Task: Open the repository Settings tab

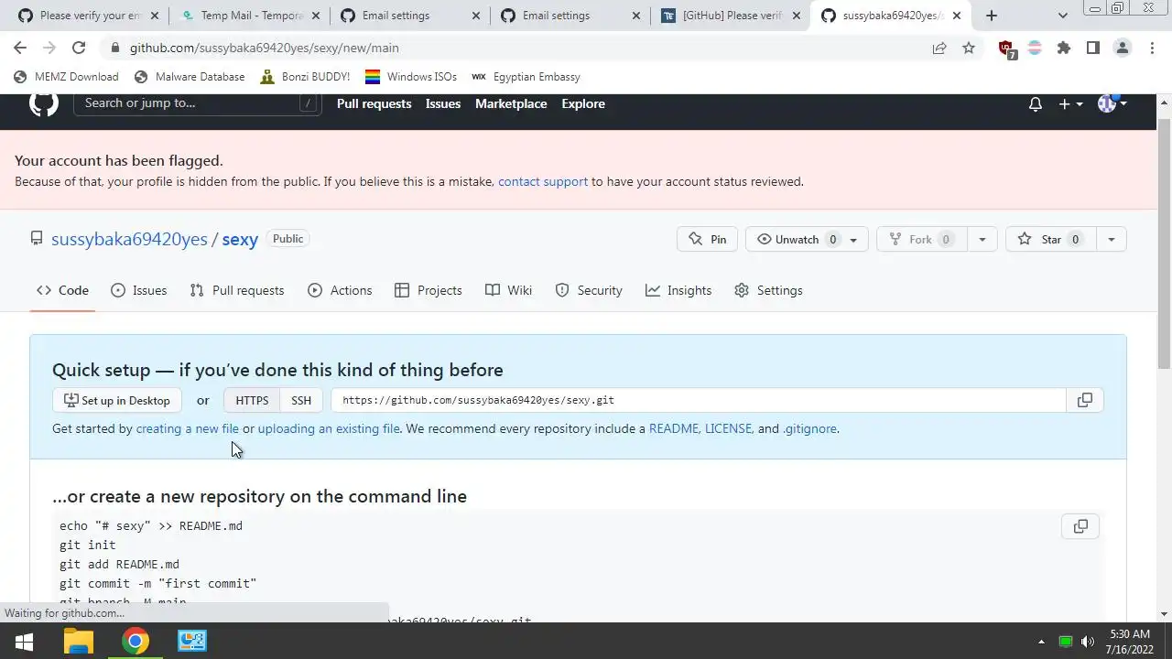Action: click(x=768, y=290)
